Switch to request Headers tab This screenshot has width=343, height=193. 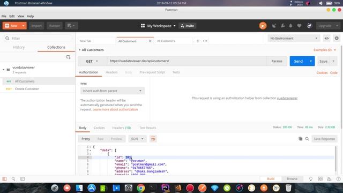[x=111, y=72]
